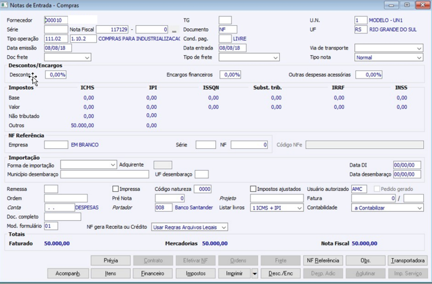
Task: Expand the Via de transporte dropdown
Action: (x=388, y=48)
